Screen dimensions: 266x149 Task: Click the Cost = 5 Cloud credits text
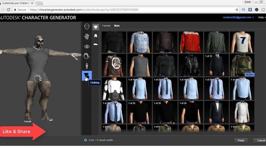pos(101,140)
